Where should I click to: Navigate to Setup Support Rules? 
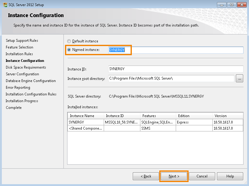click(x=22, y=40)
